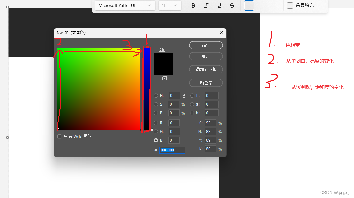The height and width of the screenshot is (198, 354).
Task: Click the 从浅到深，饱和度的变化 text
Action: point(317,87)
